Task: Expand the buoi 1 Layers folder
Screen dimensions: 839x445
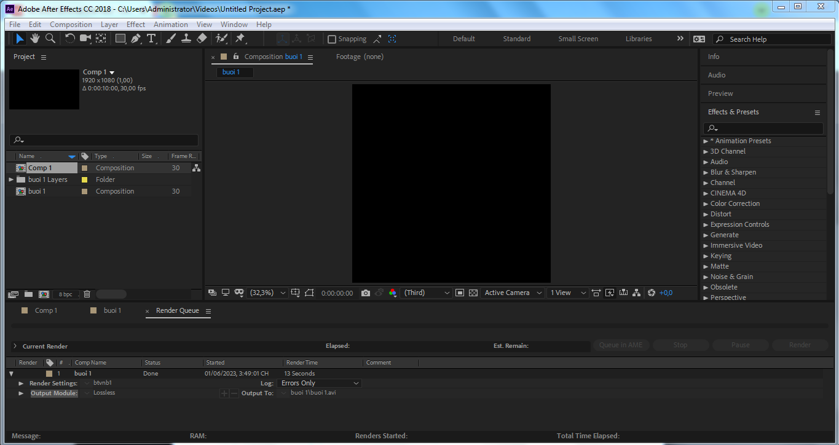Action: point(11,179)
